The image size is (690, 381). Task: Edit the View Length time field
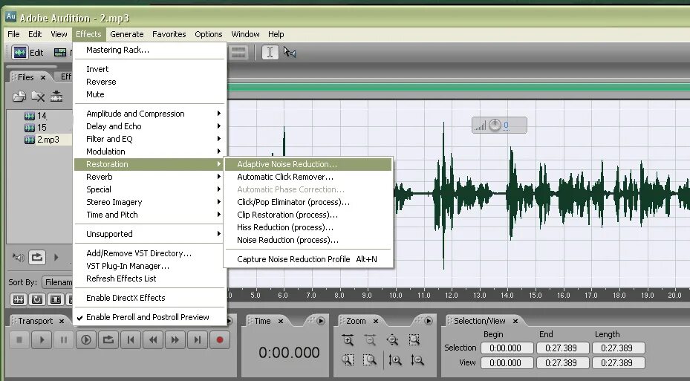[618, 363]
